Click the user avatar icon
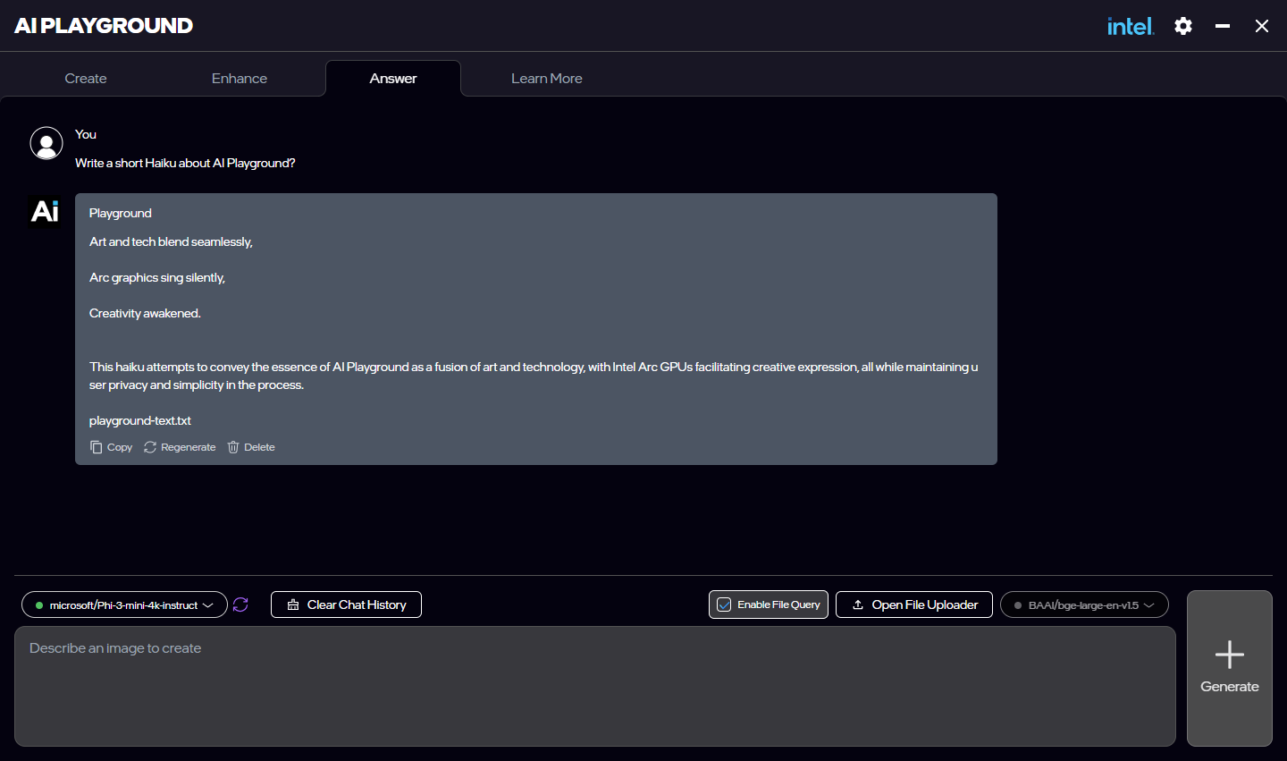 point(46,143)
